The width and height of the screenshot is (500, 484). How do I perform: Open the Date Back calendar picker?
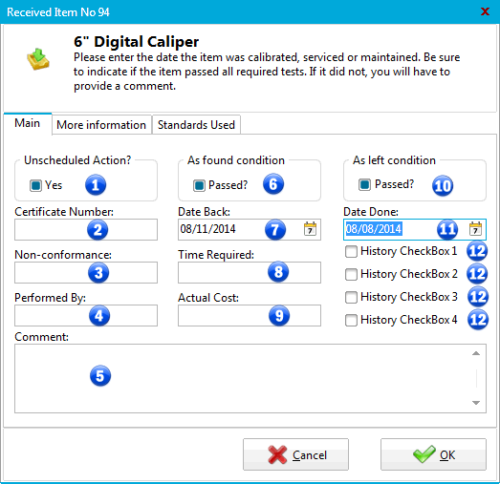310,229
